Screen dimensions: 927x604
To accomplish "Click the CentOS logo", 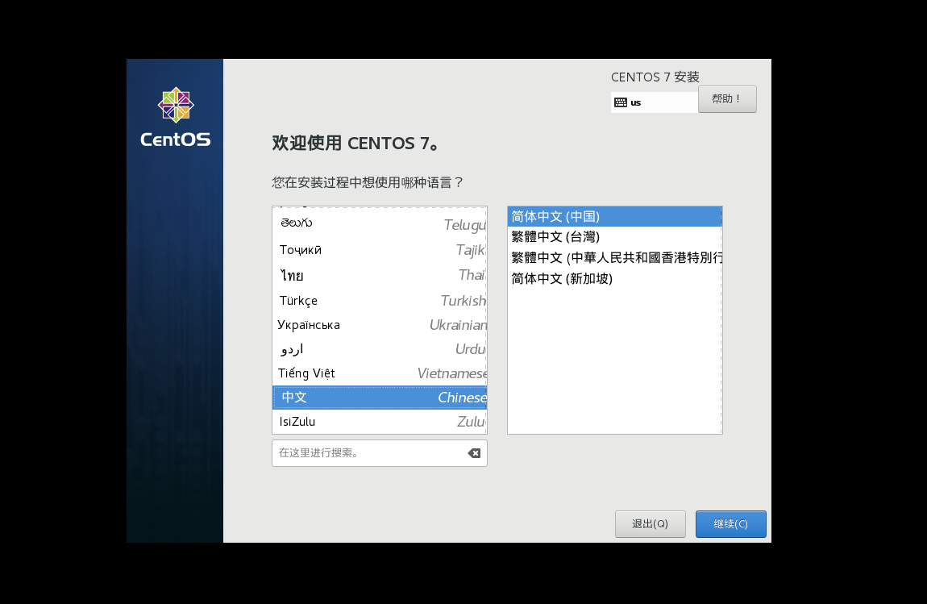I will pos(176,117).
